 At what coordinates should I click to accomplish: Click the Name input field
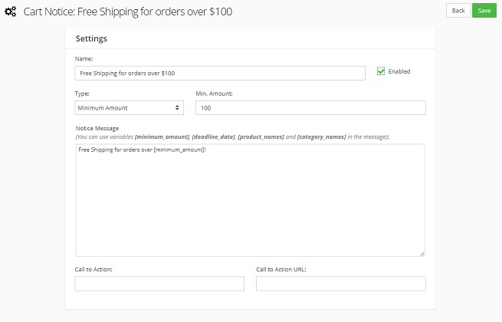(220, 73)
